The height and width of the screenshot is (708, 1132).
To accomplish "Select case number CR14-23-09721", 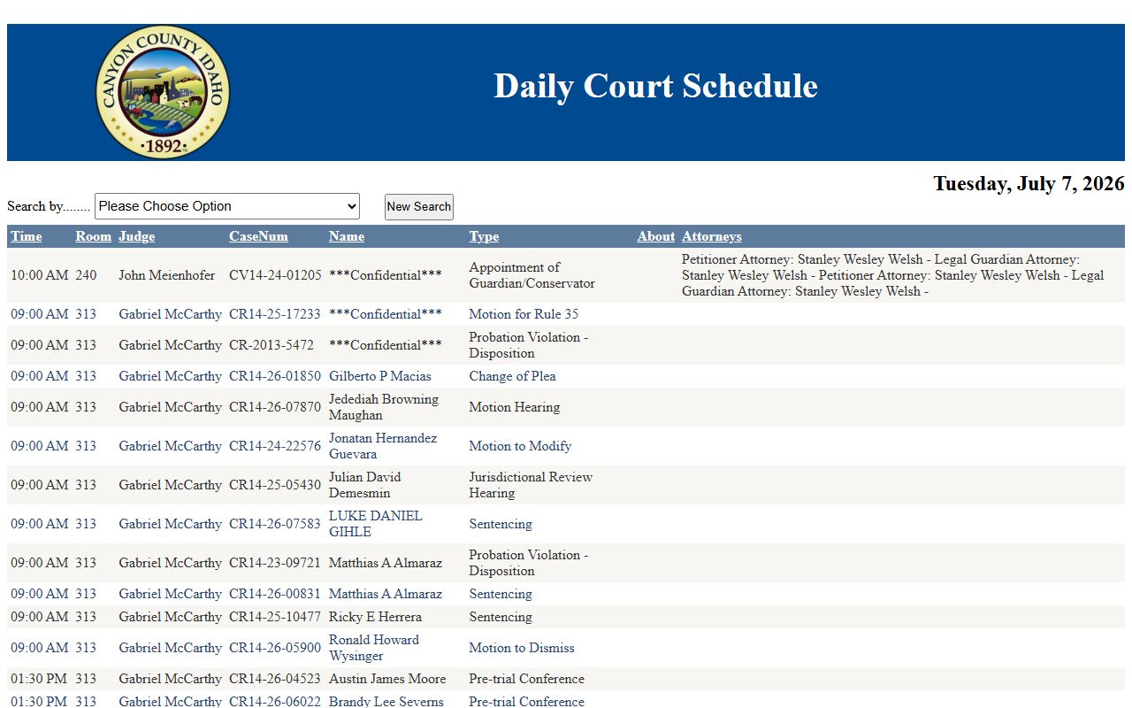I will click(275, 563).
